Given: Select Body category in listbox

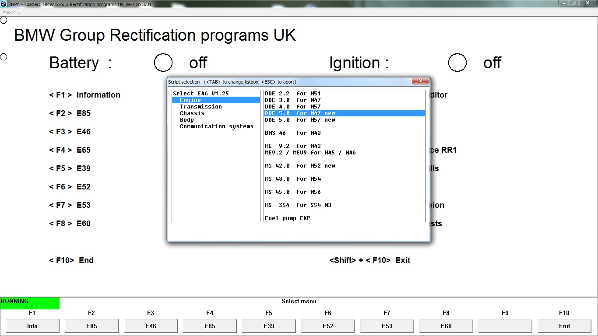Looking at the screenshot, I should tap(186, 120).
